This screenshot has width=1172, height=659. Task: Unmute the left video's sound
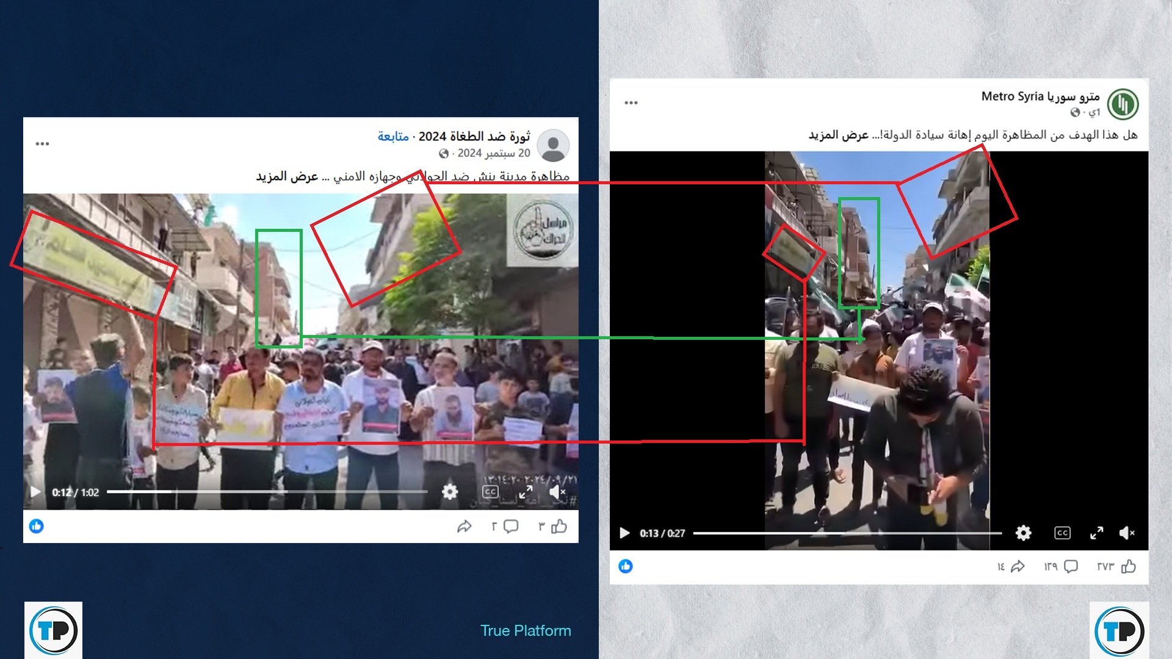pos(557,492)
